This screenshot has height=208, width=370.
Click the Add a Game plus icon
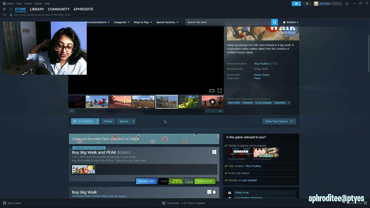(4, 203)
